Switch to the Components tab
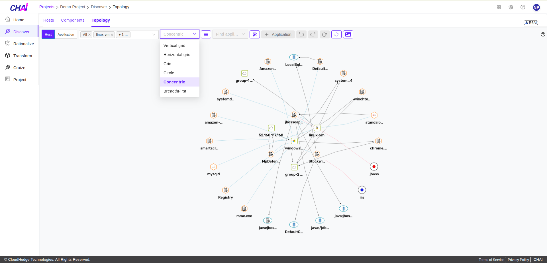 (73, 20)
